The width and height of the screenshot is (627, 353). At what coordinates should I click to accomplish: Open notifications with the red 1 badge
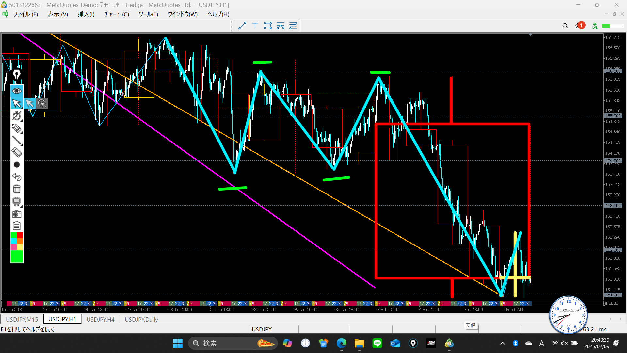580,25
